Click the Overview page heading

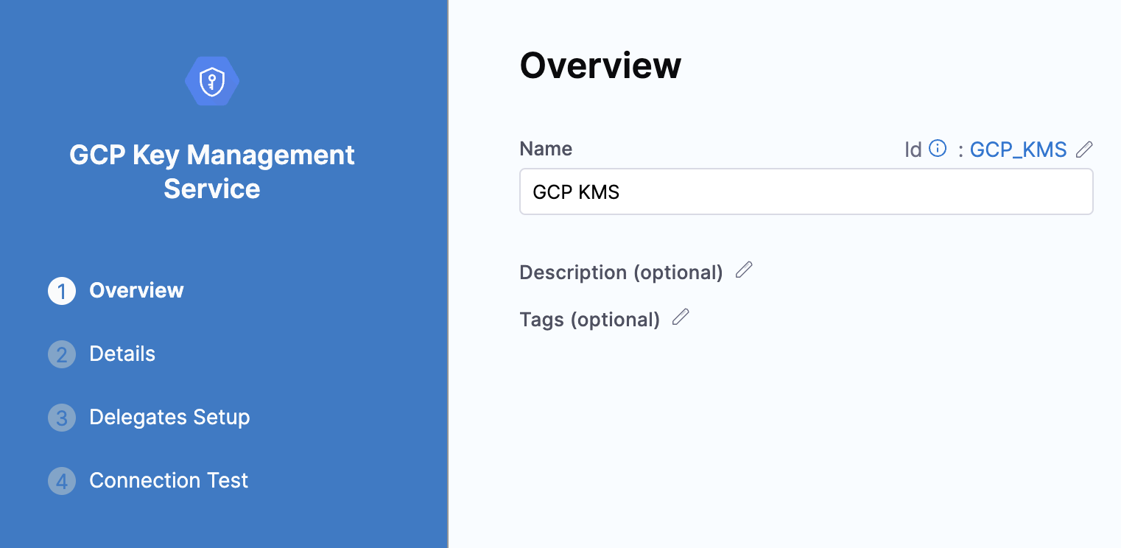(x=600, y=66)
